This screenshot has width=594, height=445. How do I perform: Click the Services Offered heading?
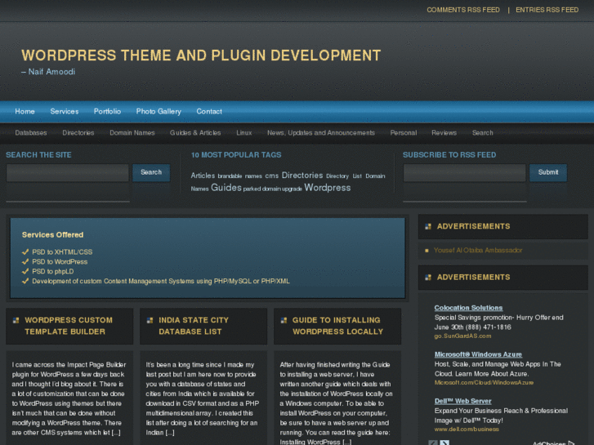(52, 235)
